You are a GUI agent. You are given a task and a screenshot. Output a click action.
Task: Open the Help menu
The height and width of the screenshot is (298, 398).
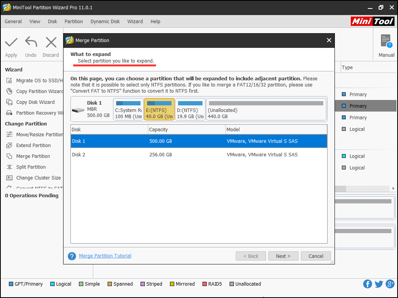pos(155,22)
